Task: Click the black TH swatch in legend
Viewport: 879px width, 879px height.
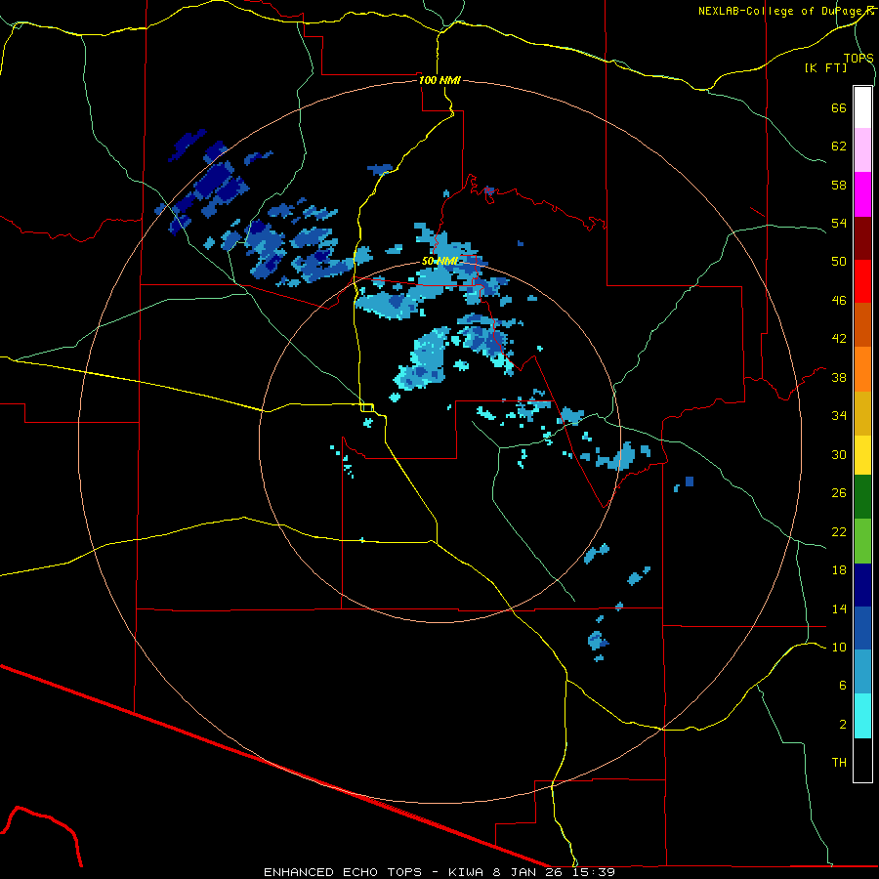Action: 862,760
